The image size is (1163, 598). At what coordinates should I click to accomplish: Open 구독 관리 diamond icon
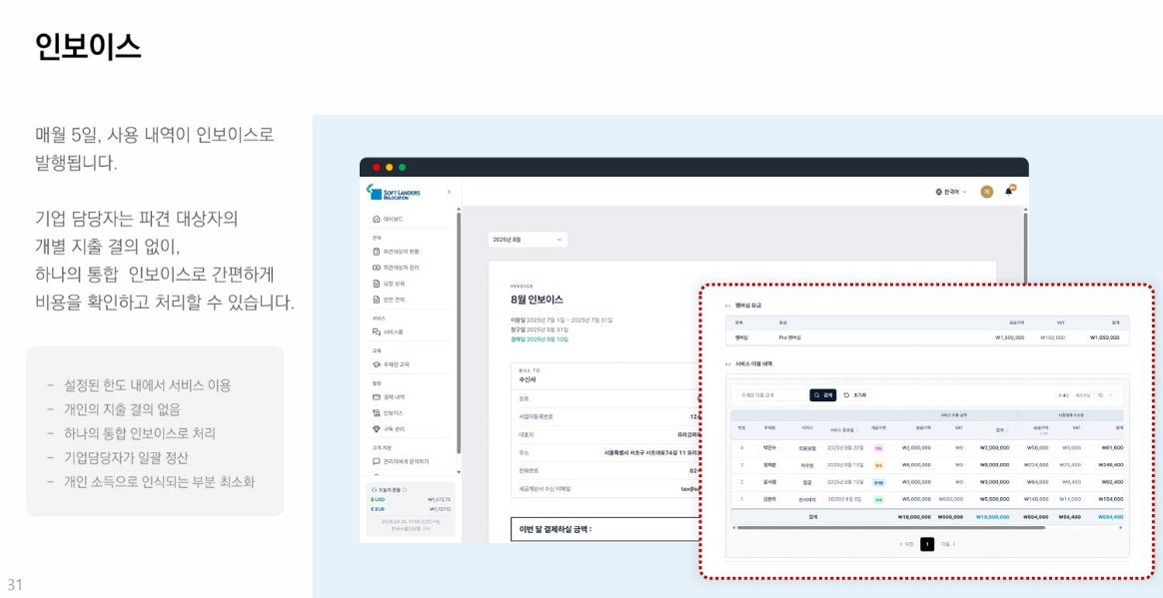(x=376, y=429)
